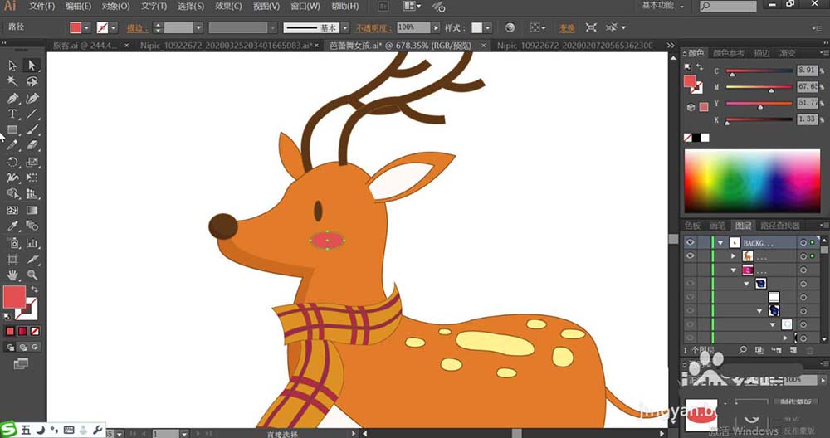Select the Hand tool
830x438 pixels.
[12, 275]
